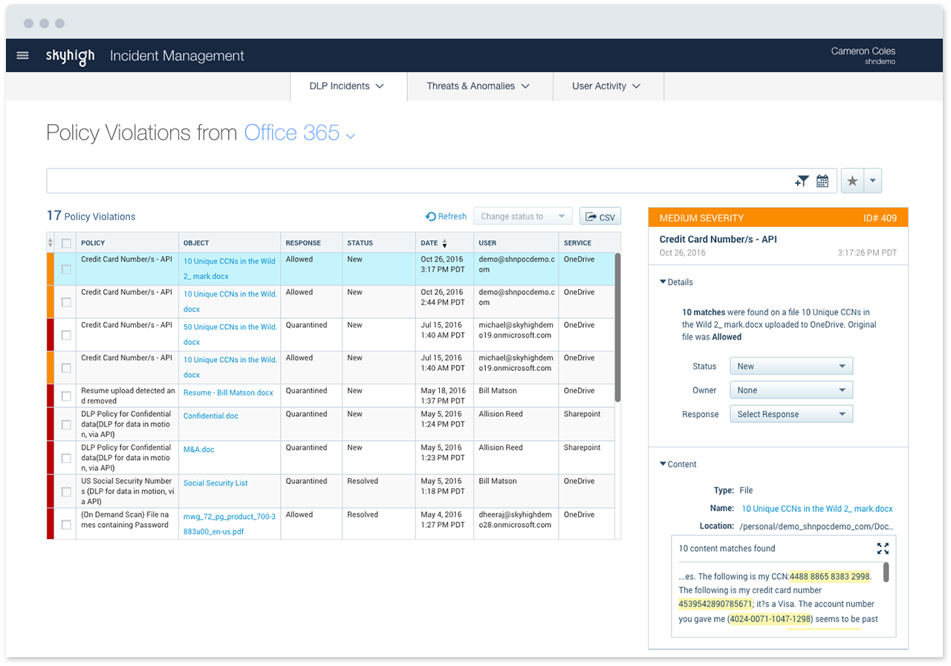
Task: Open the Threats & Anomalies tab menu
Action: click(x=479, y=86)
